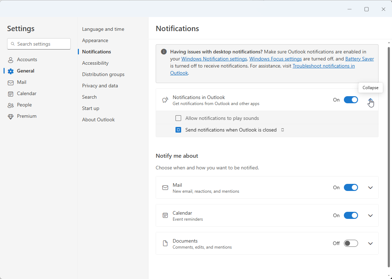Screen dimensions: 392x279
Task: Enable Documents notifications toggle
Action: click(351, 243)
